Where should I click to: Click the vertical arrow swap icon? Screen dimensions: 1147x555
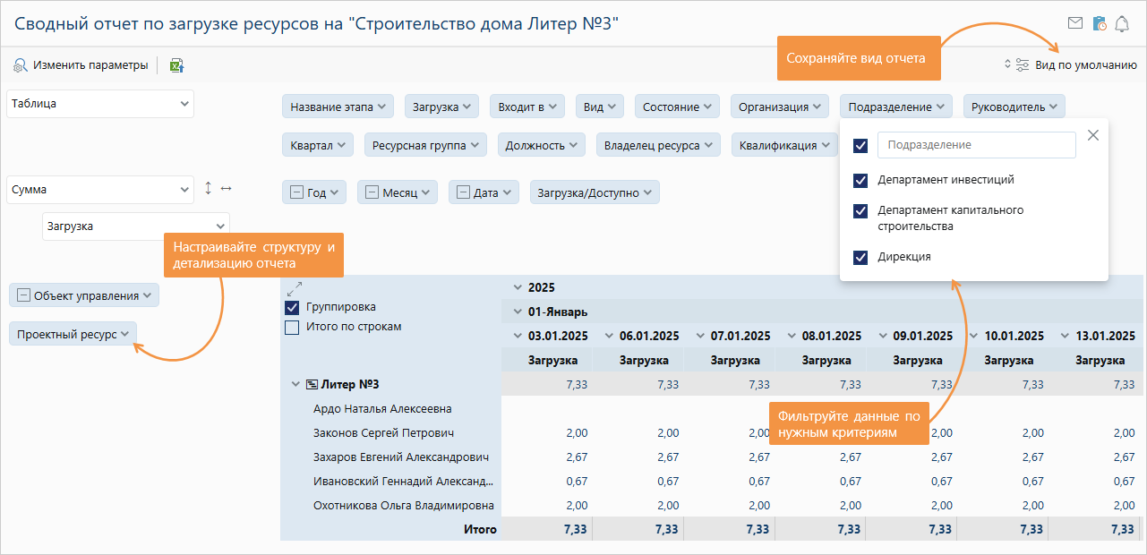[209, 188]
